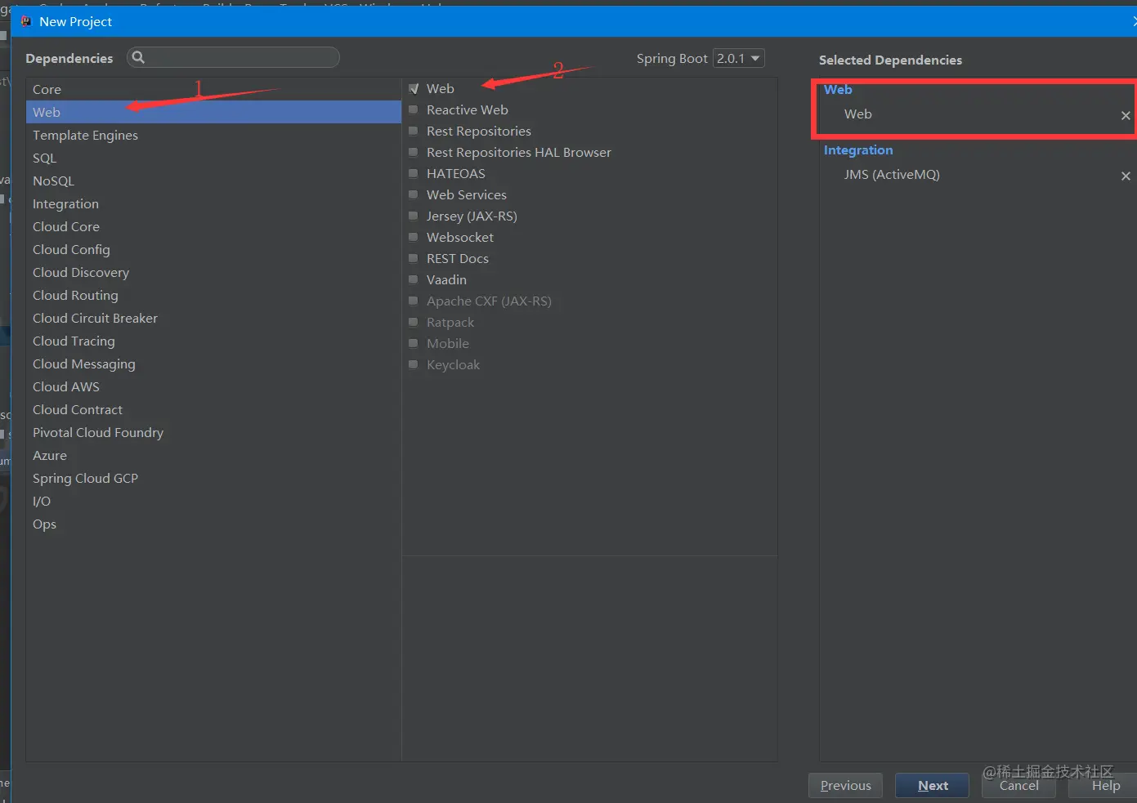
Task: Click the Integration heading in selected panel
Action: (x=858, y=150)
